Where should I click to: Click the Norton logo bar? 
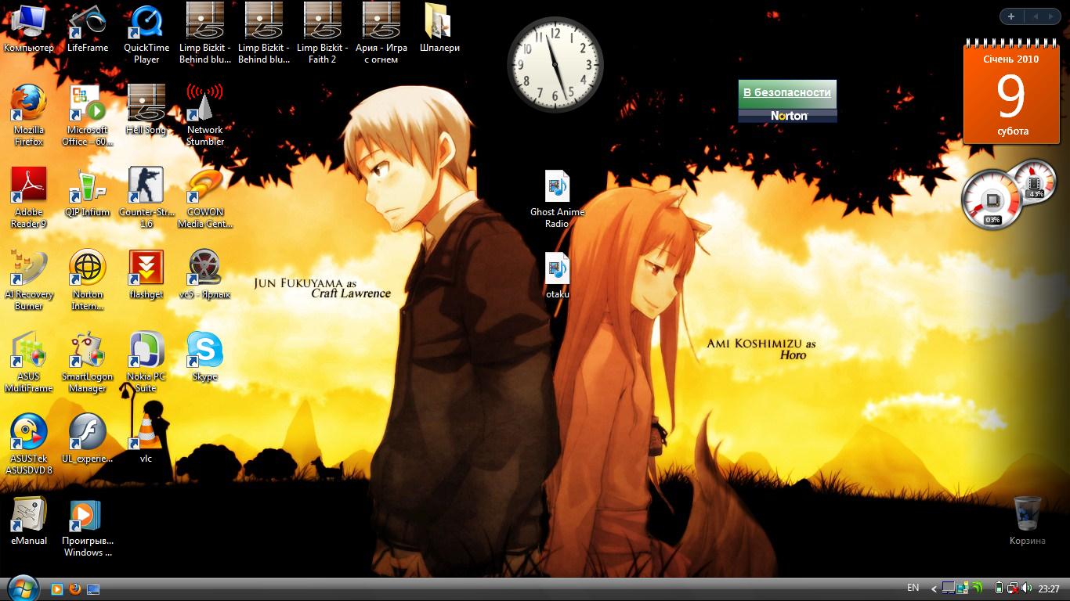coord(787,116)
